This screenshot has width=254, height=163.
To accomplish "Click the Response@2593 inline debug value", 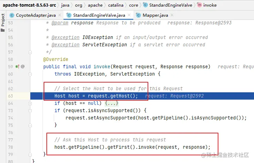I will (213, 23).
